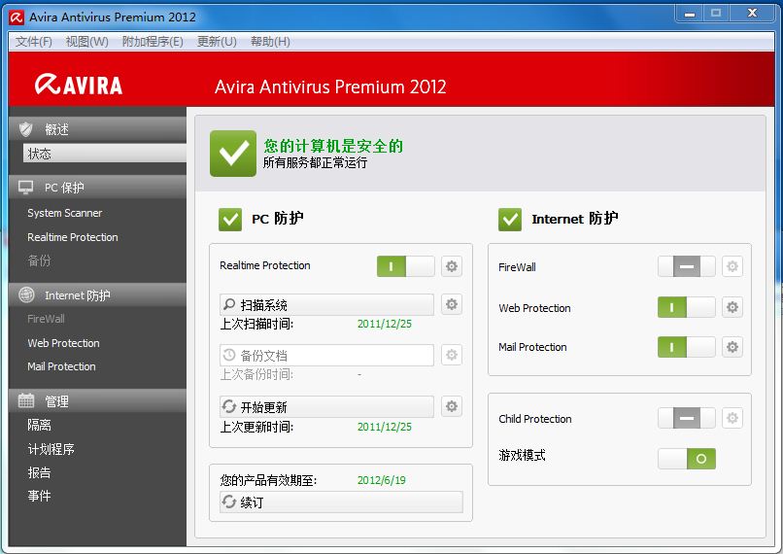Open Mail Protection settings gear icon
The image size is (783, 554).
coord(732,347)
